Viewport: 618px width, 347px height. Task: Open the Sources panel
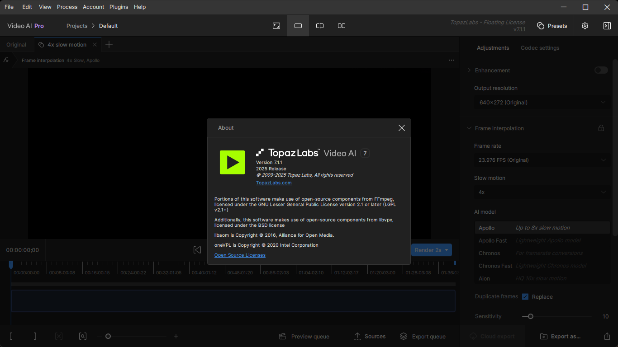(370, 336)
